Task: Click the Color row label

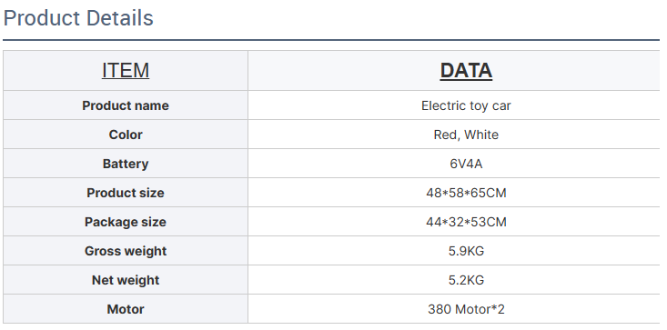Action: (x=126, y=135)
